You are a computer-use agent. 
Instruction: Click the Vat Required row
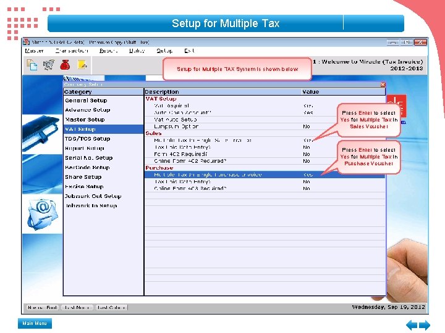(x=265, y=106)
